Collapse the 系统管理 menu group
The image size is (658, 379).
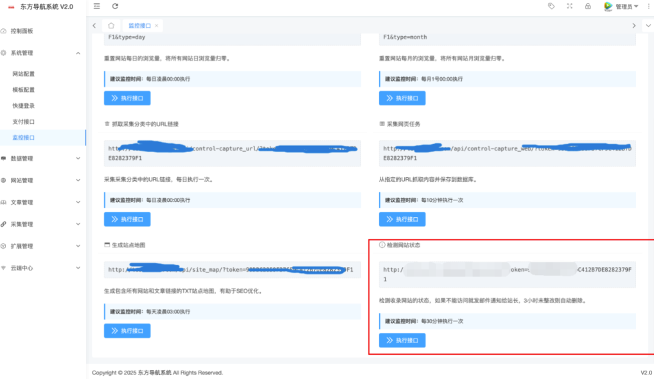tap(43, 53)
